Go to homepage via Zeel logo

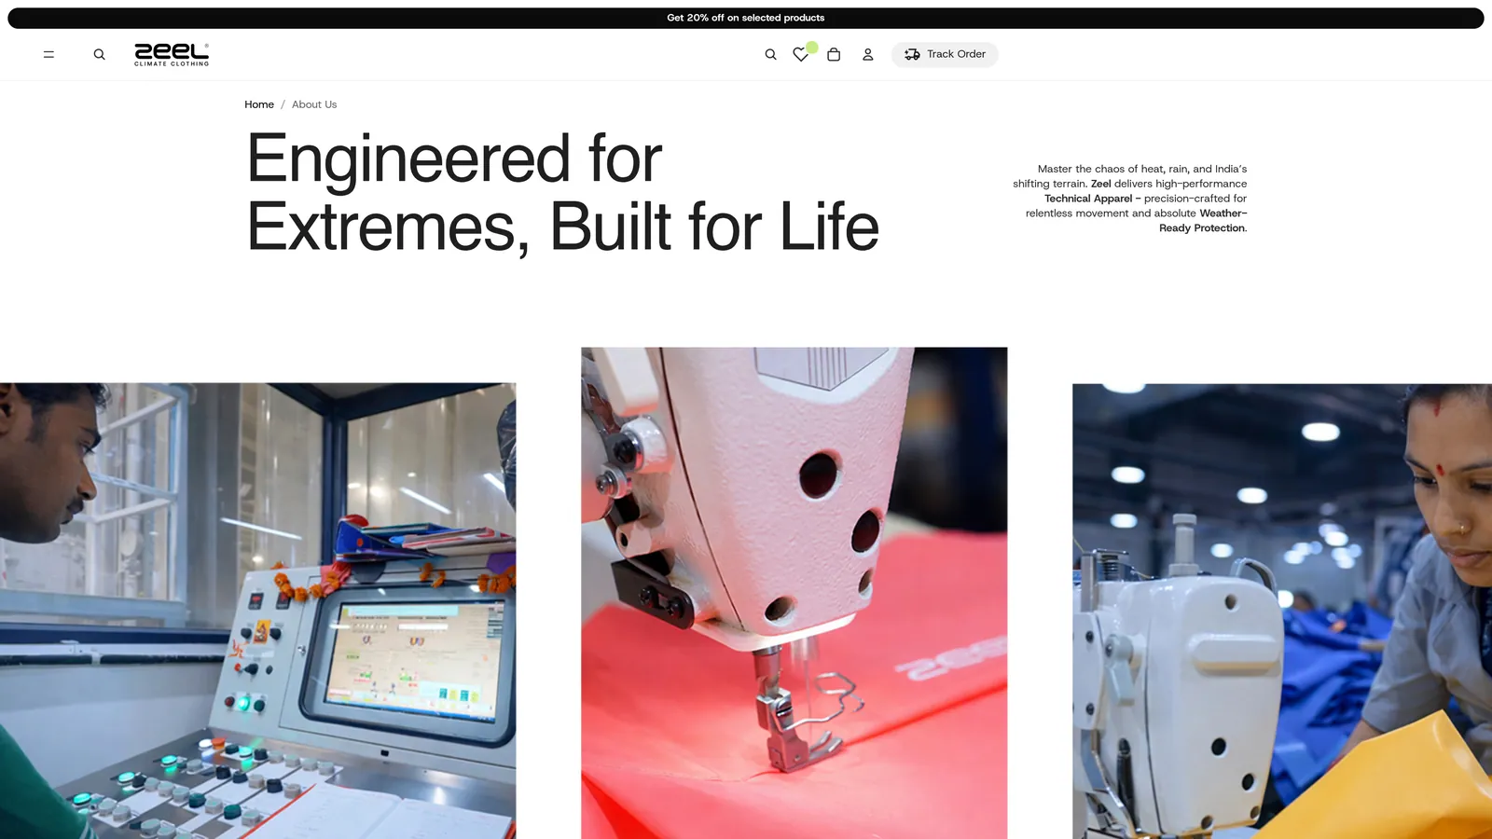click(172, 54)
